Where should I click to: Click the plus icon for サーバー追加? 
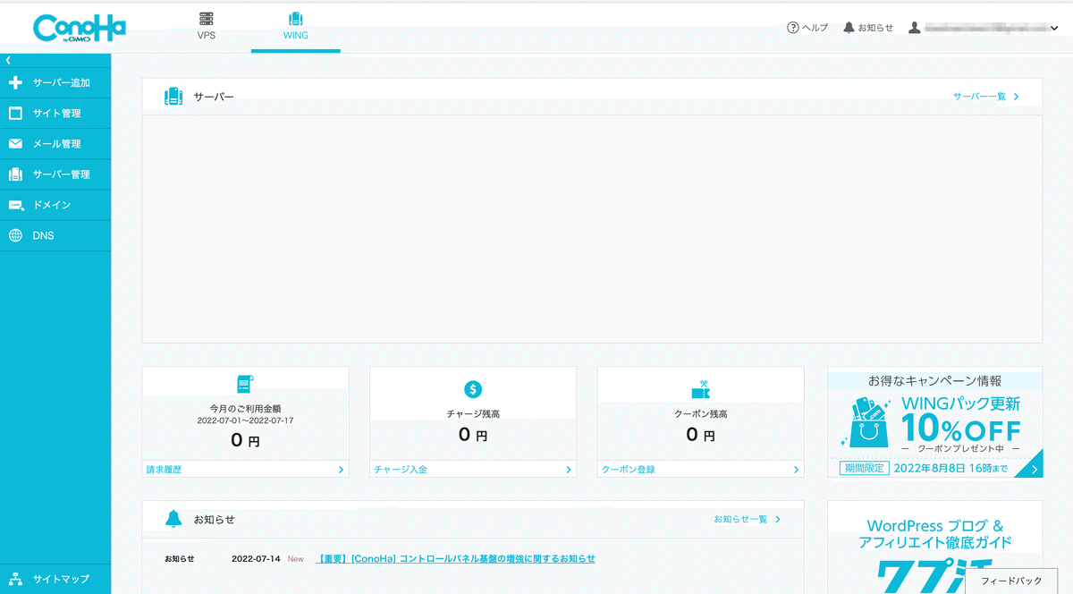(15, 83)
